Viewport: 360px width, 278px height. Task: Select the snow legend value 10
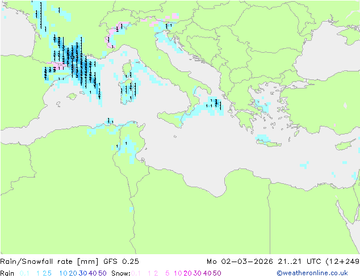coord(178,273)
